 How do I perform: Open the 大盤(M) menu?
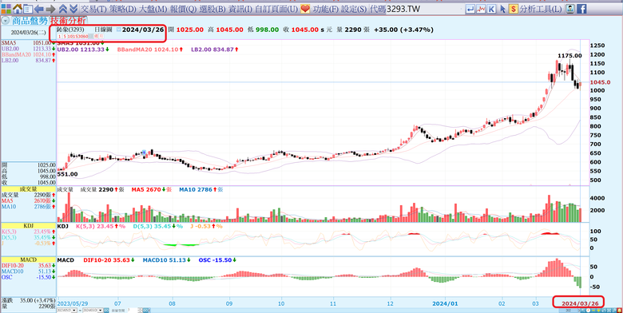click(x=153, y=9)
